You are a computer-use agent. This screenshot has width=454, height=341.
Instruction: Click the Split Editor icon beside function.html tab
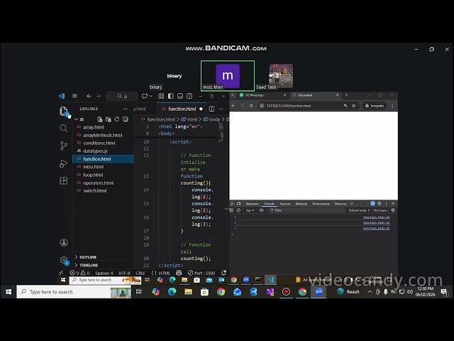(210, 109)
